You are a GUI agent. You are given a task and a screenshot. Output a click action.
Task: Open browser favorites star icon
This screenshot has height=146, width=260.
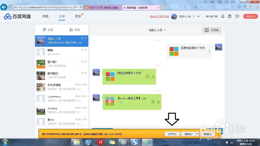252,7
